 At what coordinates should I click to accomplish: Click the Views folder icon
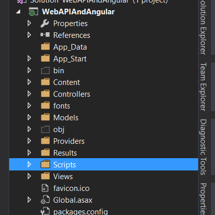coord(46,176)
